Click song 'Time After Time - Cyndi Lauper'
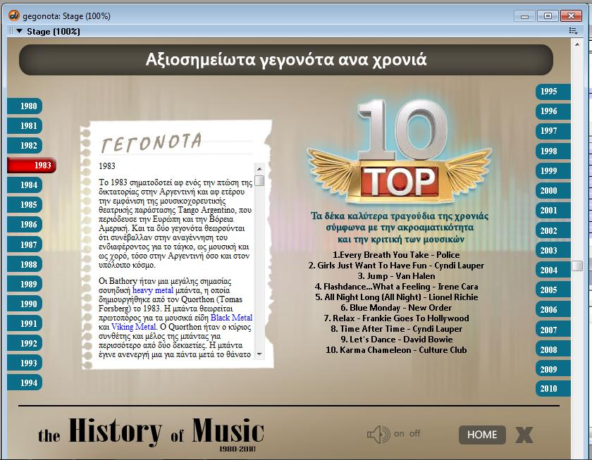This screenshot has height=460, width=592. coord(396,329)
